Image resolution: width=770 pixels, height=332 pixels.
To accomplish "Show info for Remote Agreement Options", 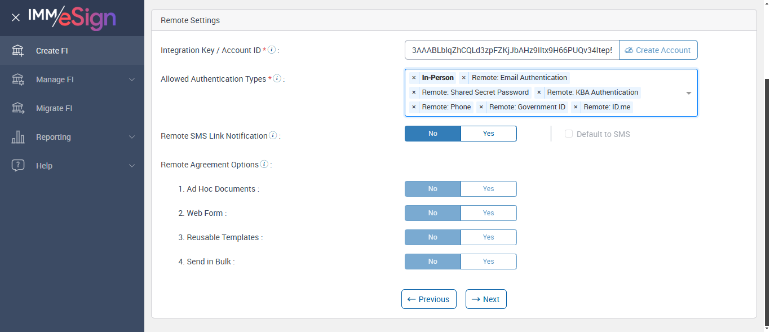I will click(x=264, y=165).
